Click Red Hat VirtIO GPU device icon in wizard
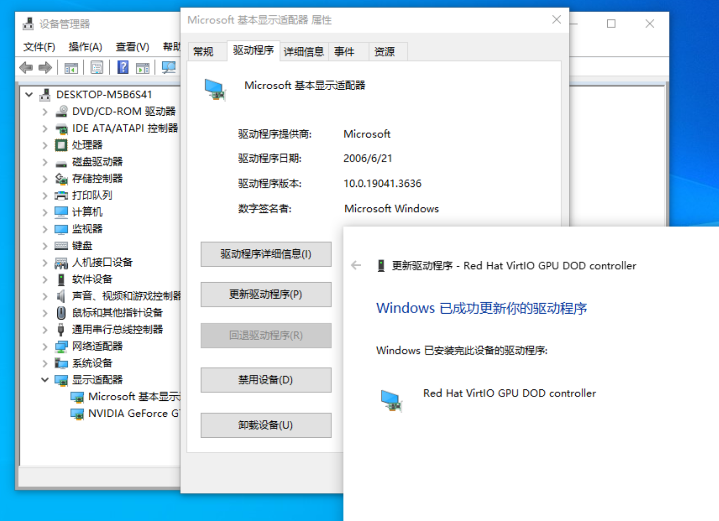This screenshot has height=521, width=719. (391, 400)
